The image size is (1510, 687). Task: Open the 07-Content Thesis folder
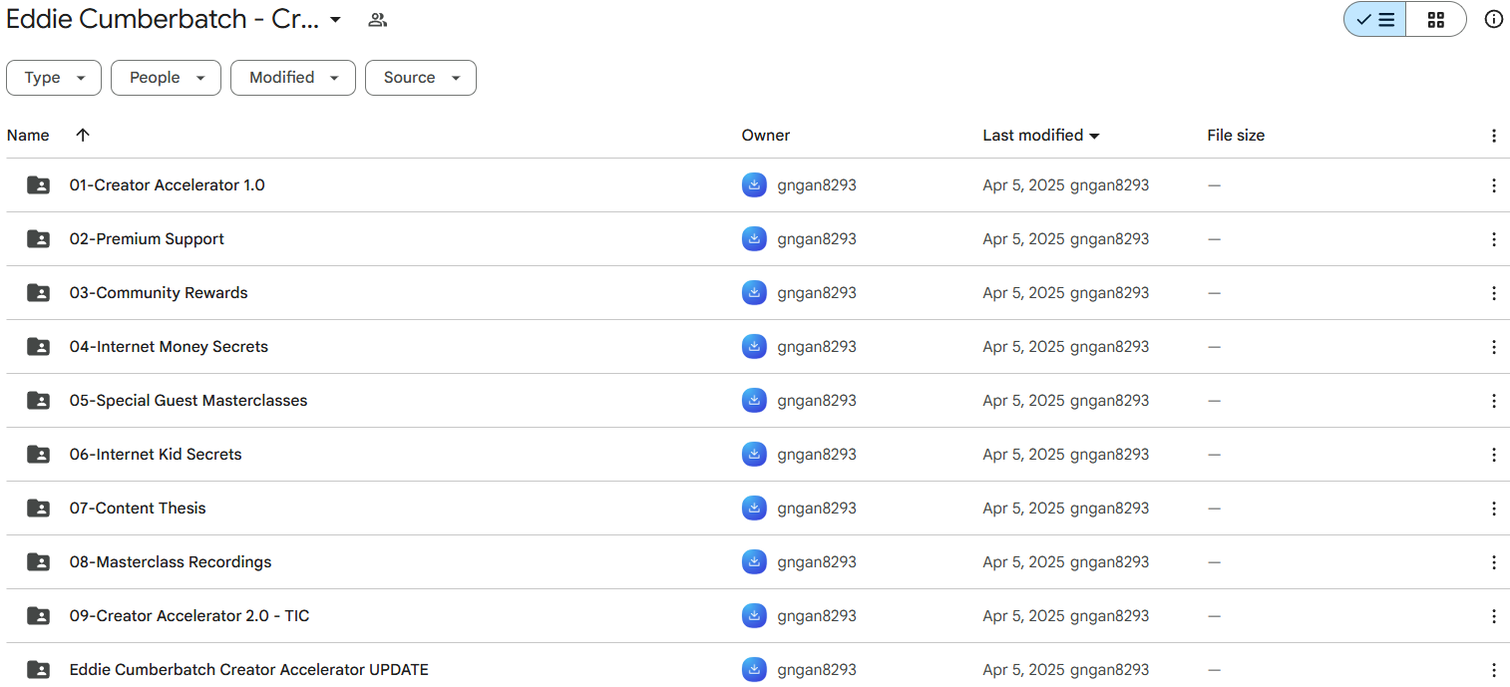click(138, 509)
